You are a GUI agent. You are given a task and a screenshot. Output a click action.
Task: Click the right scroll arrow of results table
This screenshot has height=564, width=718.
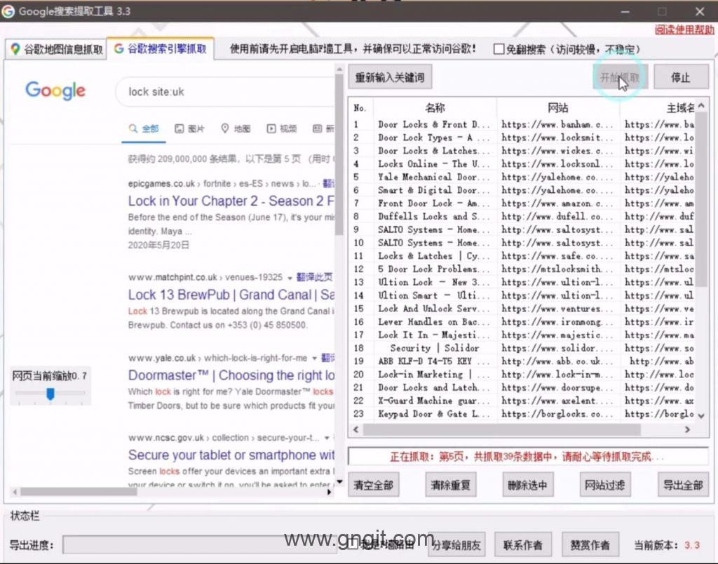click(x=687, y=430)
